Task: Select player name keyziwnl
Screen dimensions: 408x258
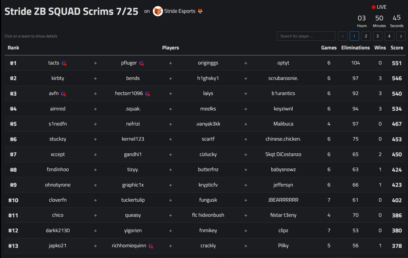Action: pyautogui.click(x=283, y=109)
